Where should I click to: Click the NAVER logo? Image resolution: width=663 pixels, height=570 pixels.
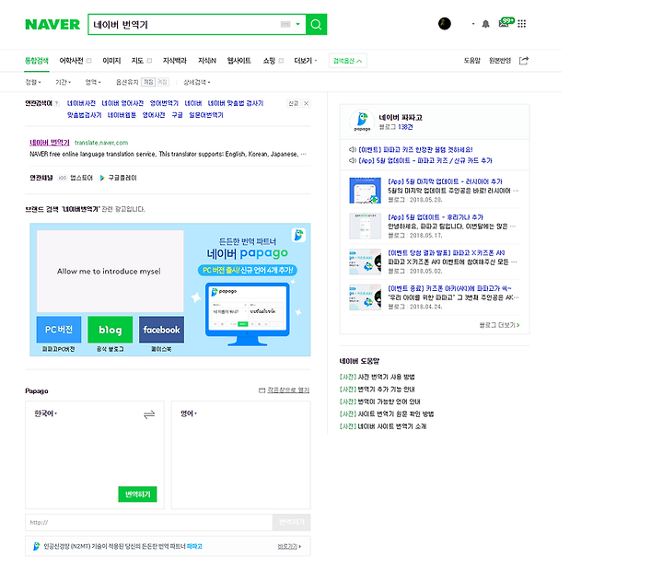[x=52, y=25]
